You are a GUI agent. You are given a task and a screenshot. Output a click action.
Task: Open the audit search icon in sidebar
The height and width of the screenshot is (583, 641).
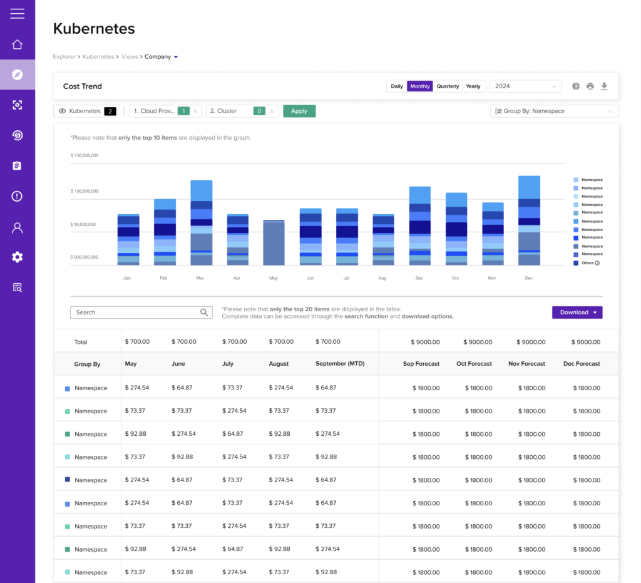tap(17, 288)
